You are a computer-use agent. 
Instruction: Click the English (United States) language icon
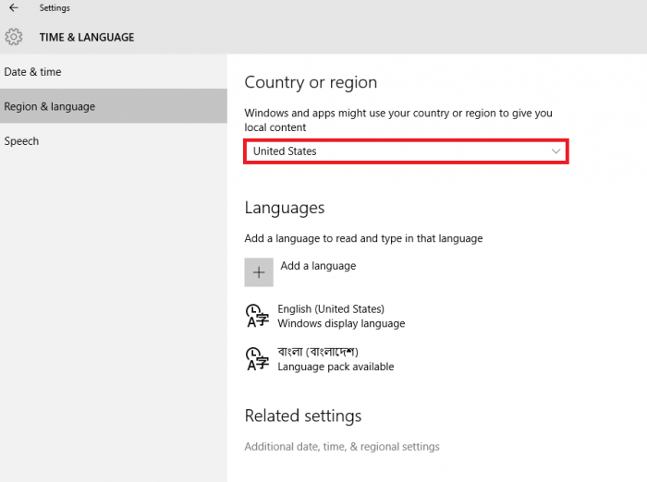tap(257, 316)
